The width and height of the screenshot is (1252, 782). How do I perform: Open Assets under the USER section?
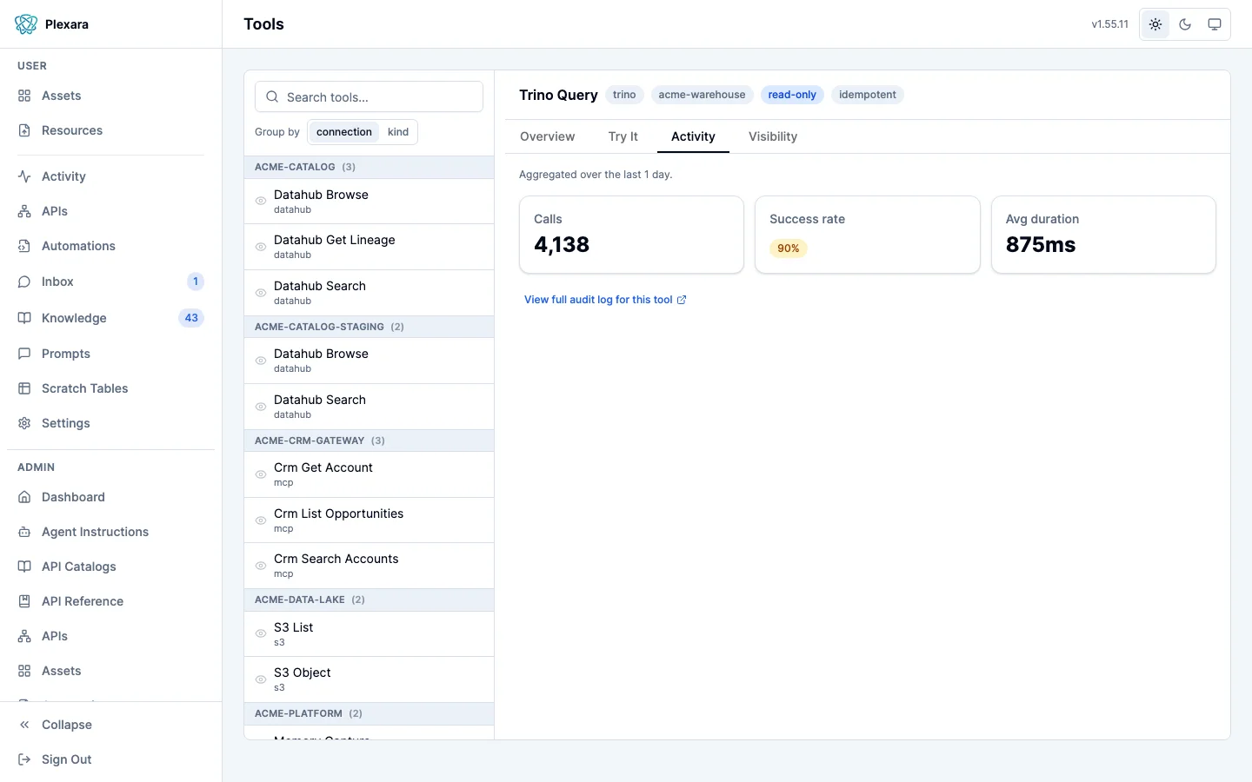coord(110,96)
